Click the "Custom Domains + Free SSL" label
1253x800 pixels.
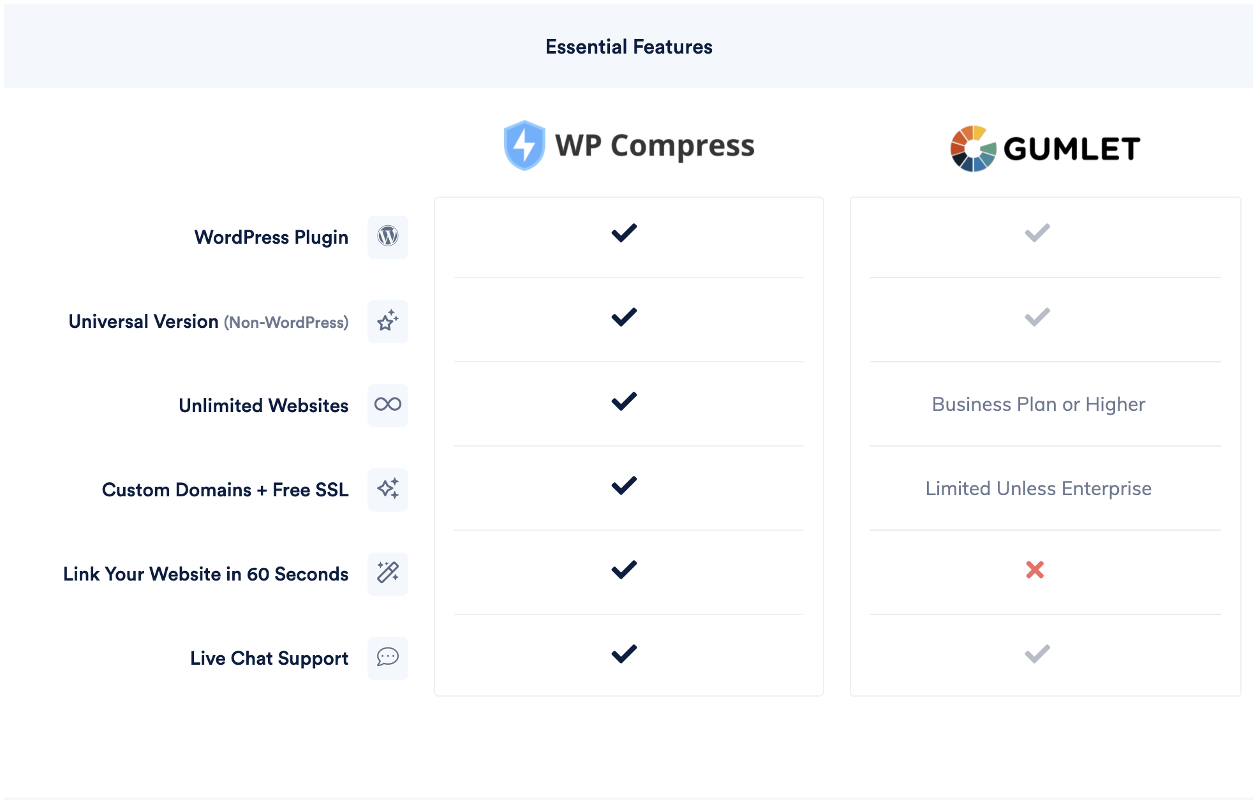coord(225,490)
